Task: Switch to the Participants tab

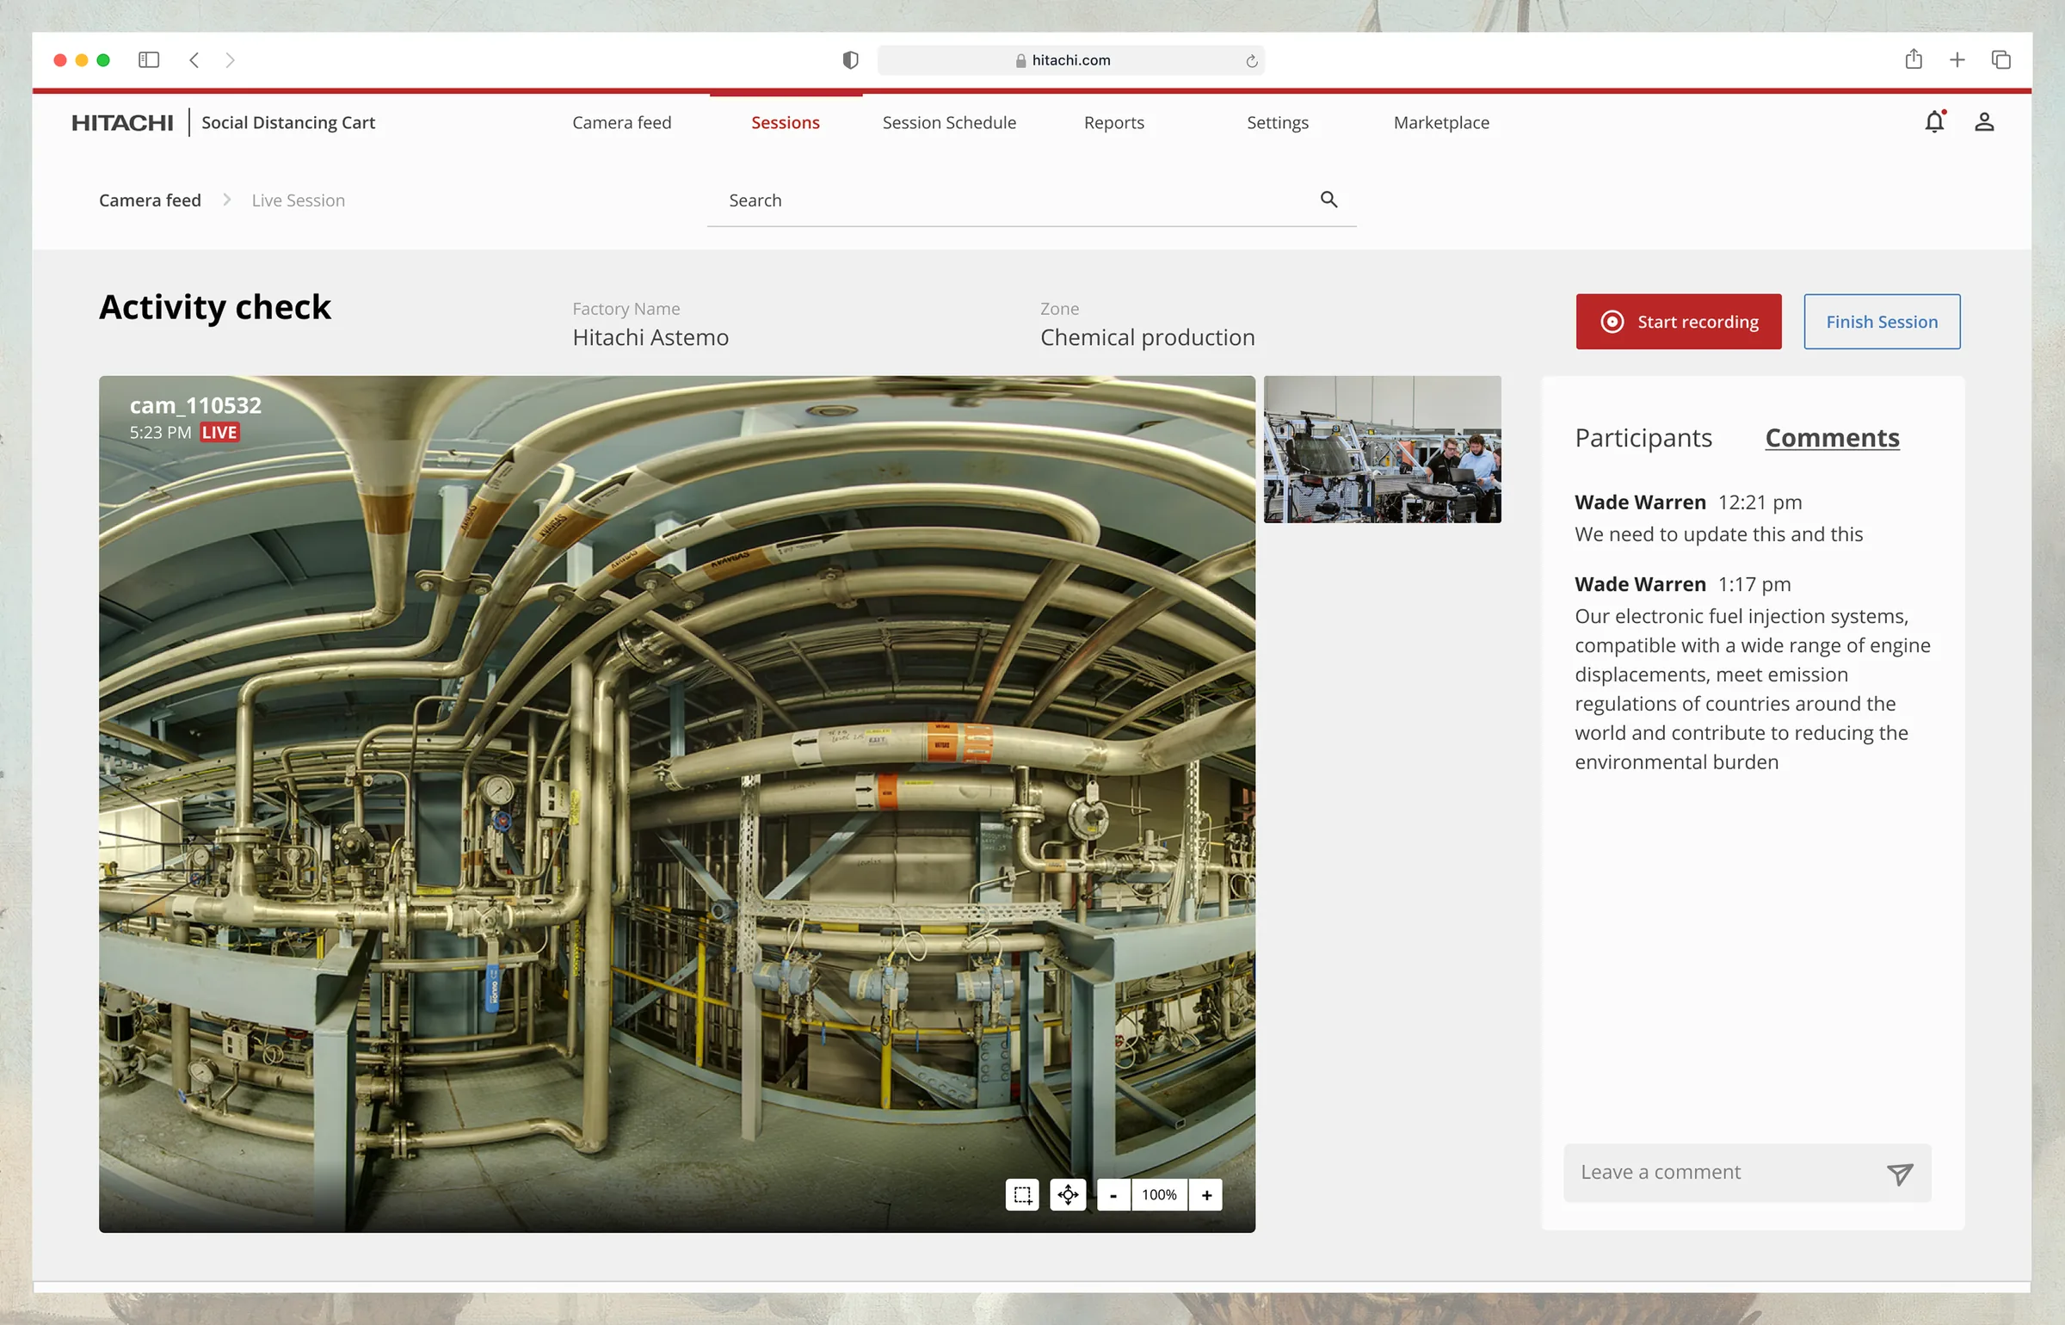Action: pyautogui.click(x=1643, y=438)
